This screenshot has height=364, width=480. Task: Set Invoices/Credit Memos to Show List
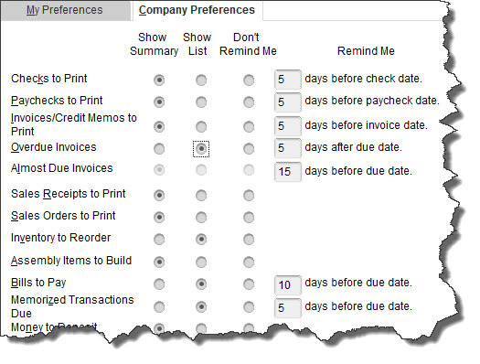point(201,126)
